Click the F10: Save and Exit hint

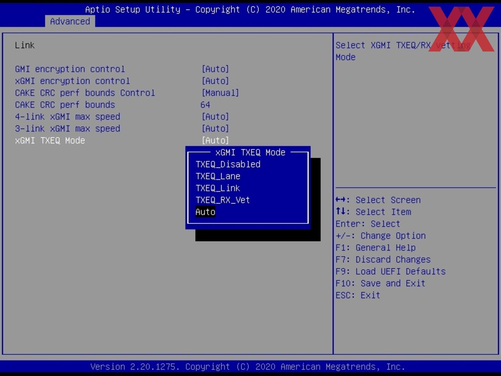(x=381, y=283)
